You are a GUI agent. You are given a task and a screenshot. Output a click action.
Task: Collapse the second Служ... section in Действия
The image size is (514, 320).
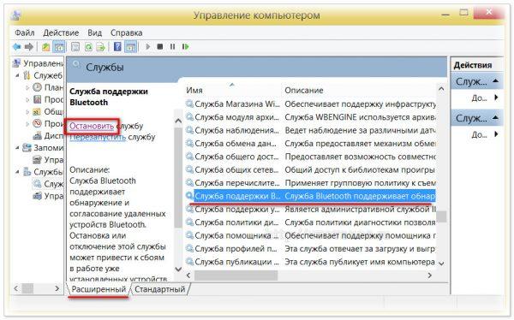click(x=496, y=117)
